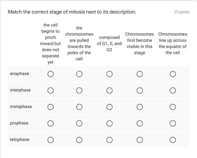
Task: Select metaphase for 'chromosomes are pulled towards poles'
Action: click(x=79, y=107)
